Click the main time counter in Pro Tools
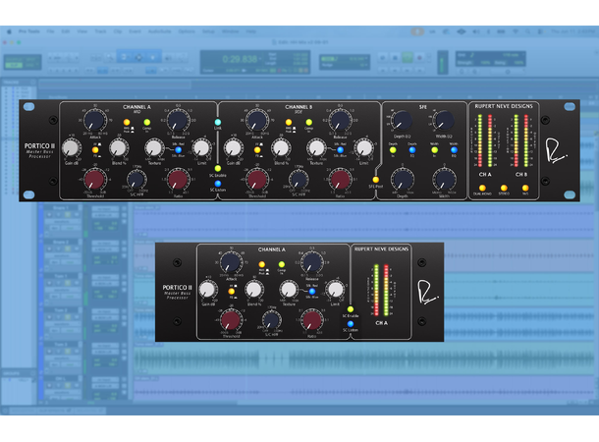The height and width of the screenshot is (442, 599). (240, 59)
